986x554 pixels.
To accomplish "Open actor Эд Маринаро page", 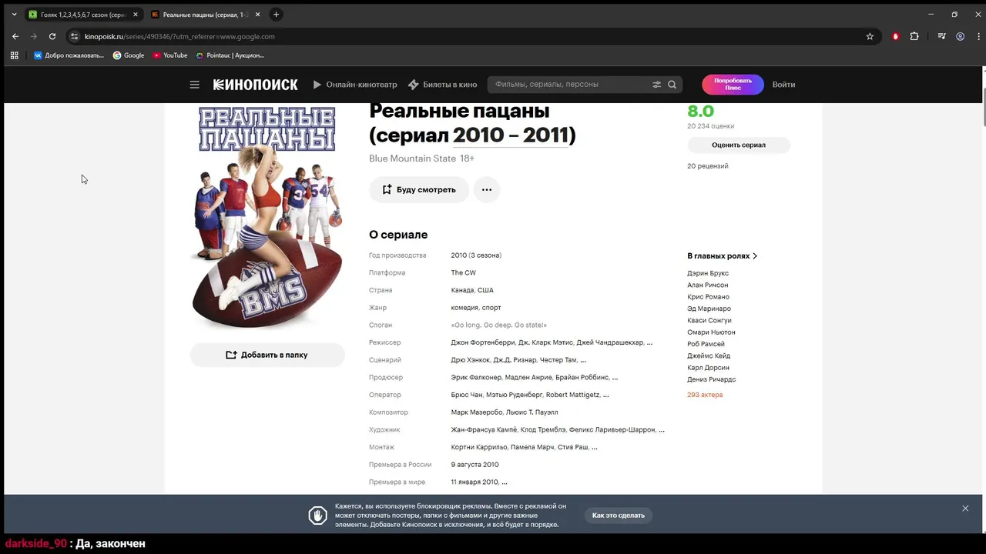I will (x=709, y=309).
